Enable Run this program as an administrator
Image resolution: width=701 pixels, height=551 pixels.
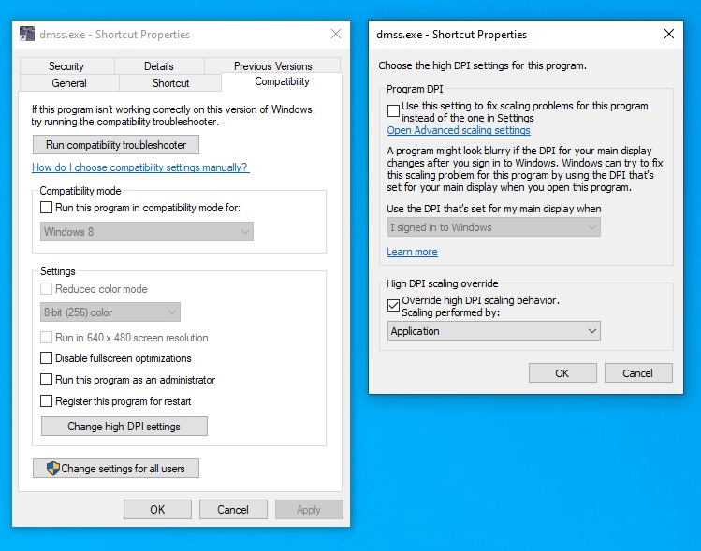tap(47, 380)
